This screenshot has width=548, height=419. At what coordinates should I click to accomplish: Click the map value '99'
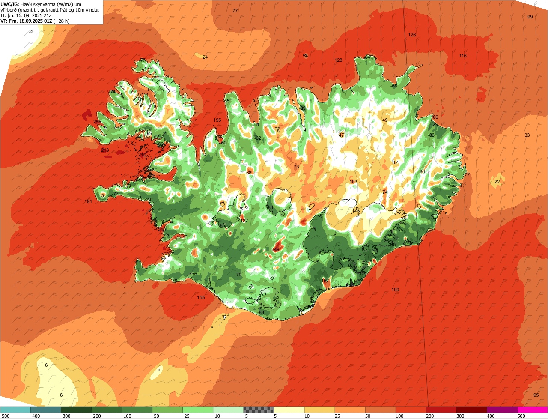tap(530, 17)
